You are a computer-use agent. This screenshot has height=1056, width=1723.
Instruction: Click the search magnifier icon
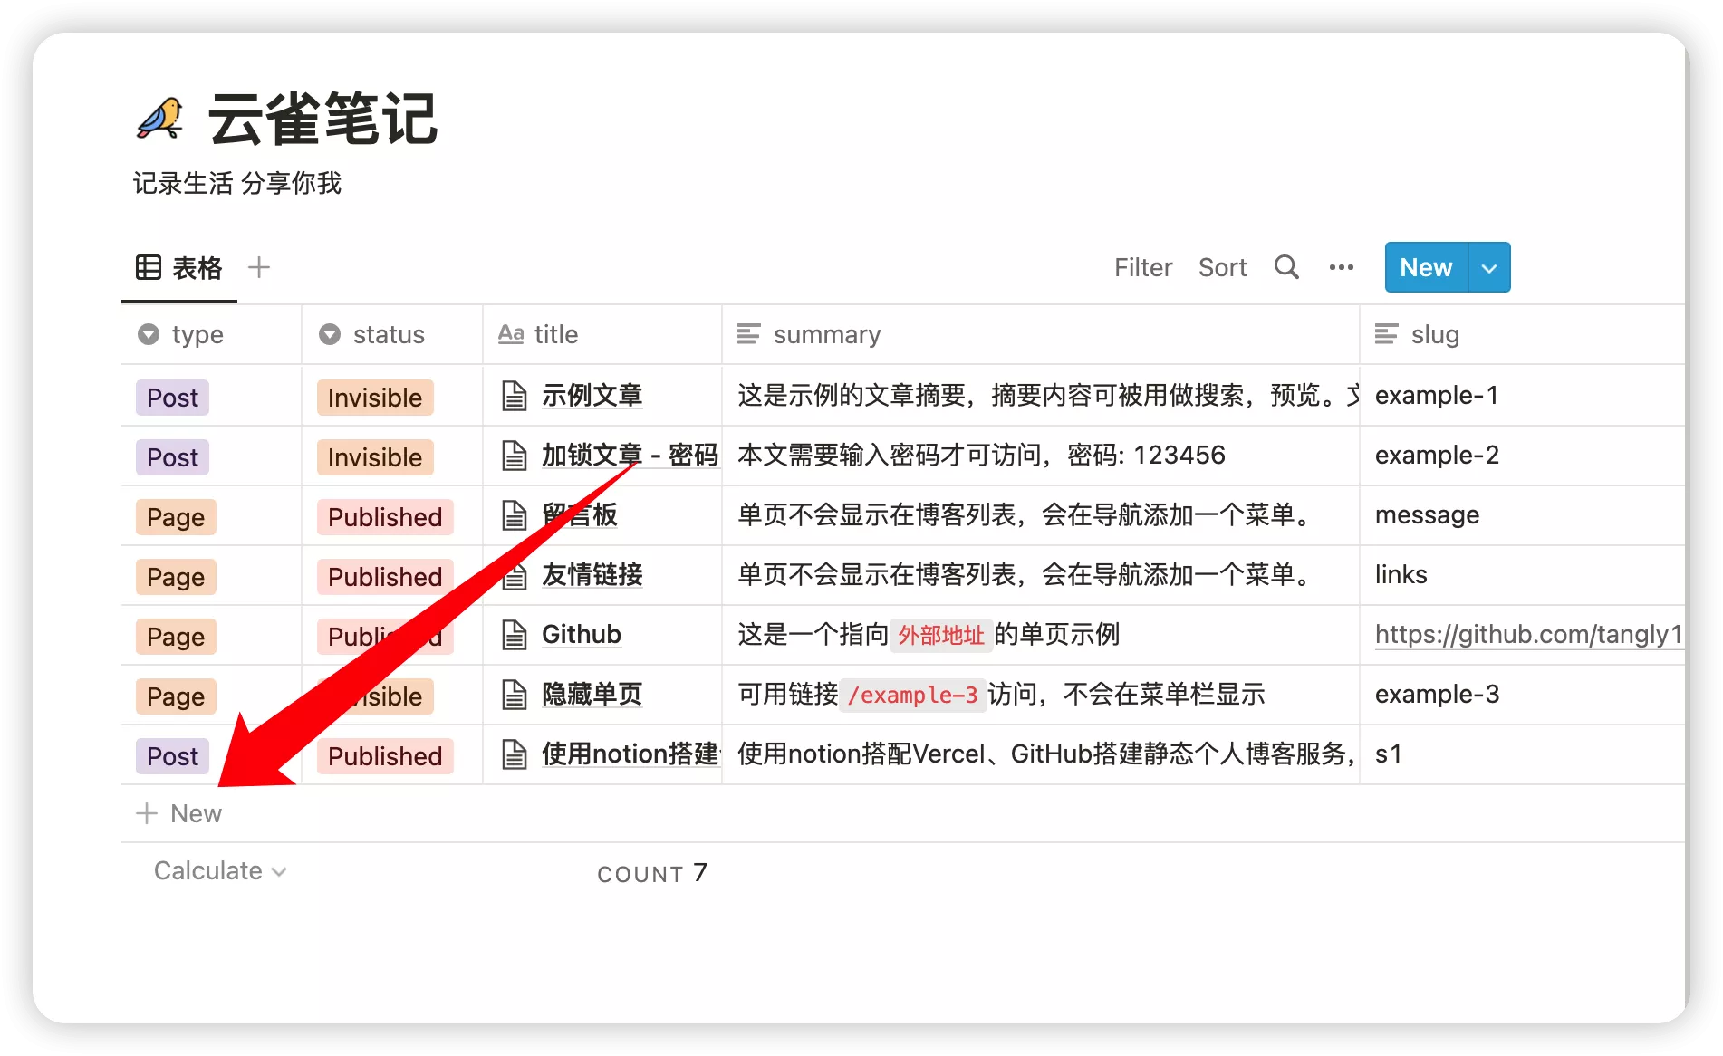(1286, 267)
